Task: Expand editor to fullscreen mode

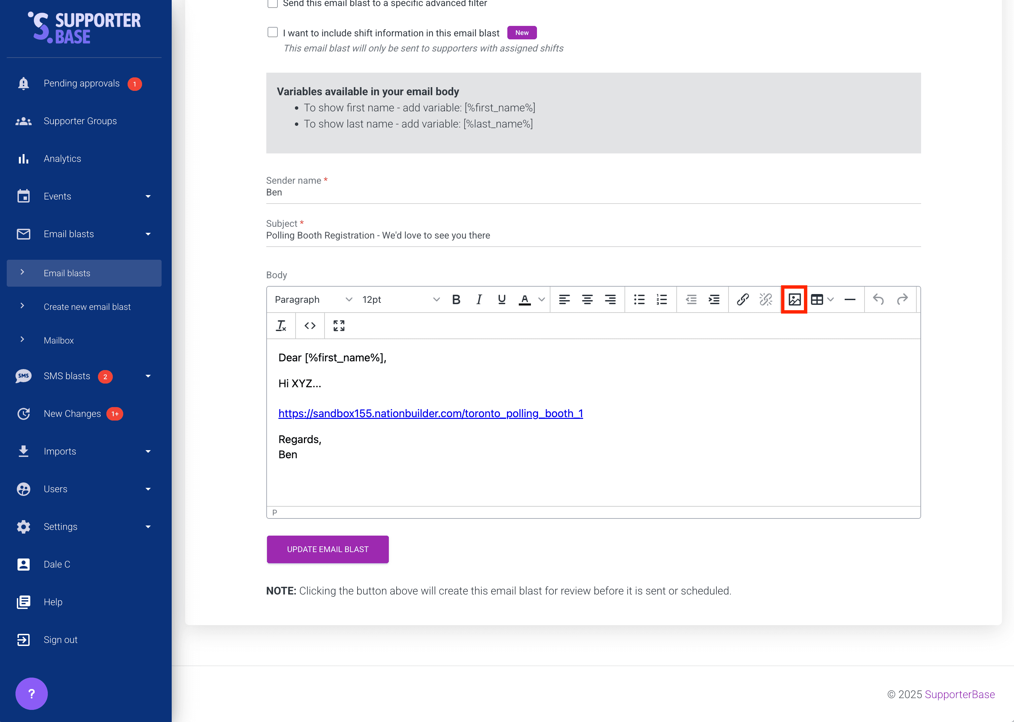Action: 339,325
